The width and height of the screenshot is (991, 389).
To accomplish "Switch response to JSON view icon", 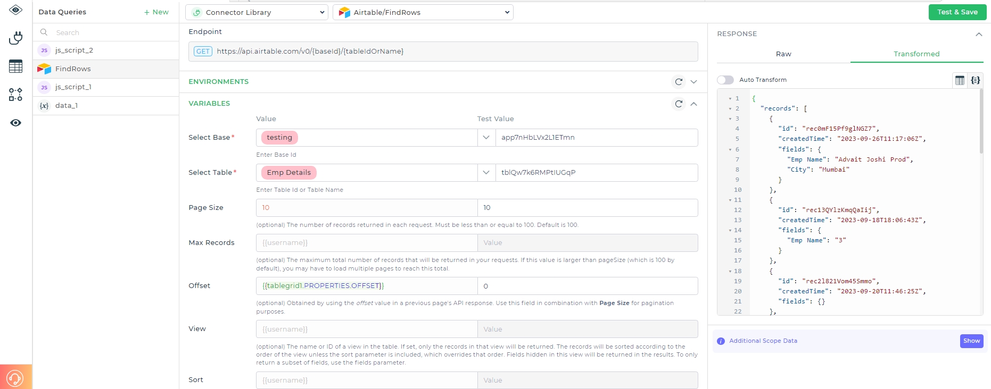I will (x=975, y=80).
